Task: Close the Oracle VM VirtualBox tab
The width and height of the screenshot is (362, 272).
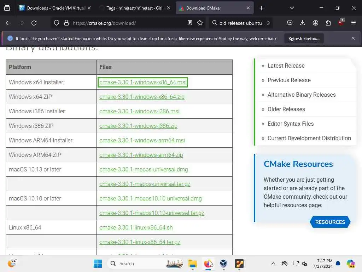Action: tap(89, 8)
